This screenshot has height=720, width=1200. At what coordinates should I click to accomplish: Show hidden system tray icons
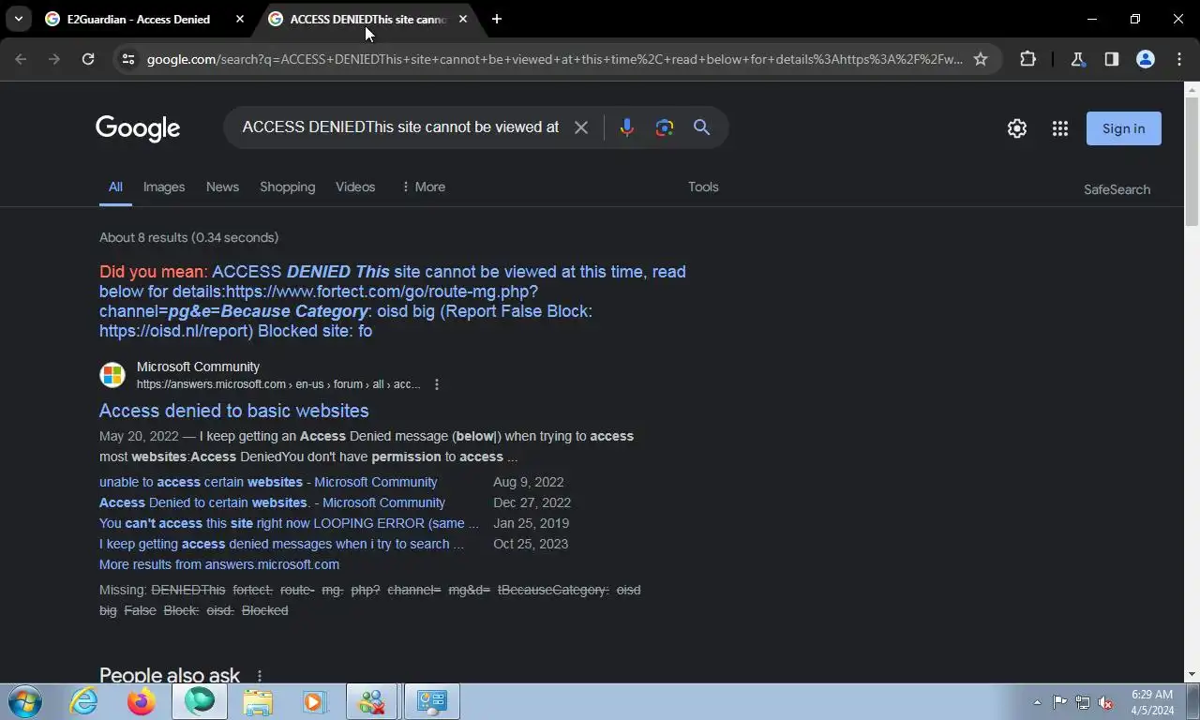pyautogui.click(x=1037, y=702)
